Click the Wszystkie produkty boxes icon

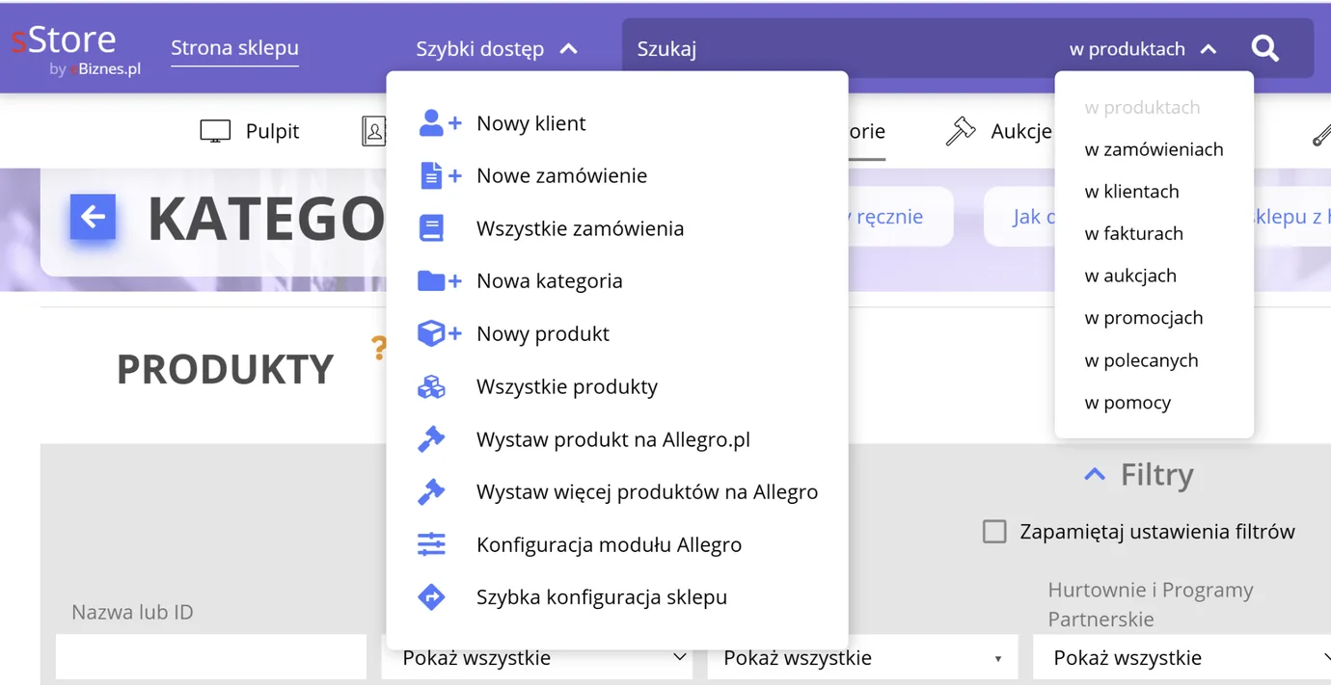click(431, 386)
